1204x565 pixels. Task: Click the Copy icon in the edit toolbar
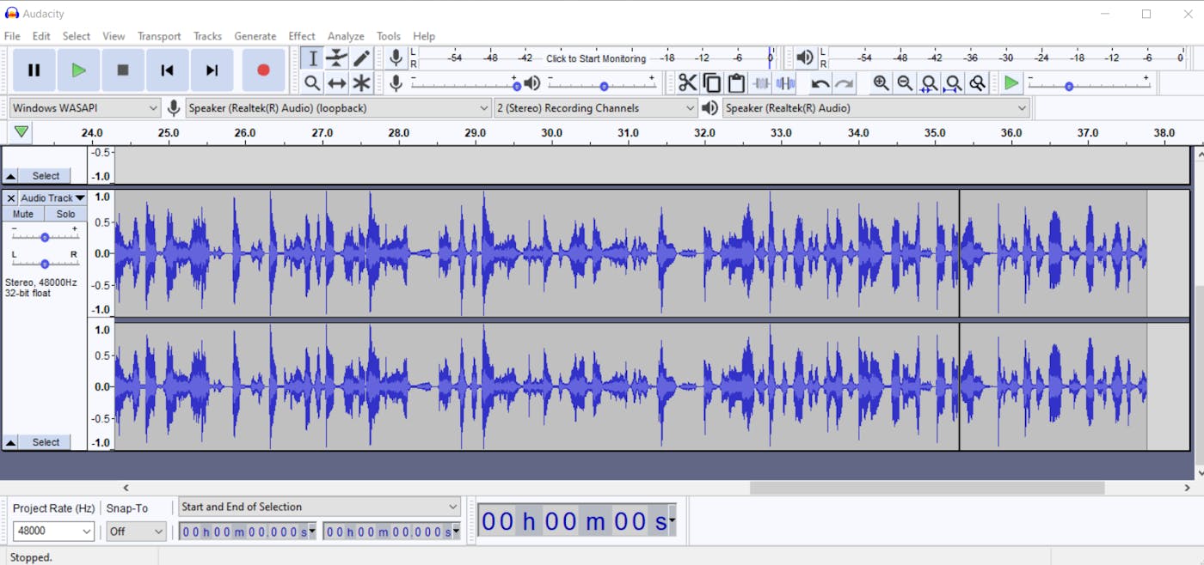pyautogui.click(x=712, y=83)
